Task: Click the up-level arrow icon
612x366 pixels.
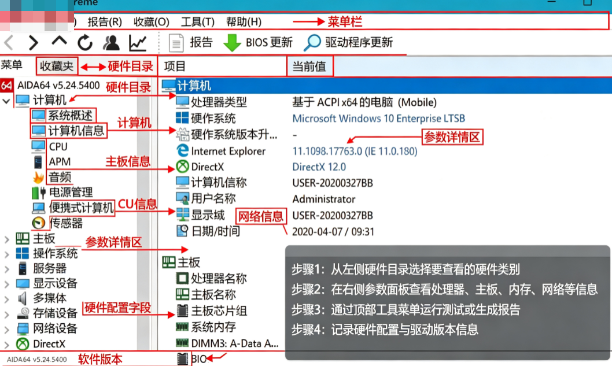Action: [x=60, y=41]
